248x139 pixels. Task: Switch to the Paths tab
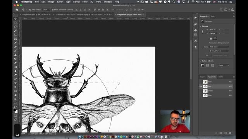tap(220, 77)
